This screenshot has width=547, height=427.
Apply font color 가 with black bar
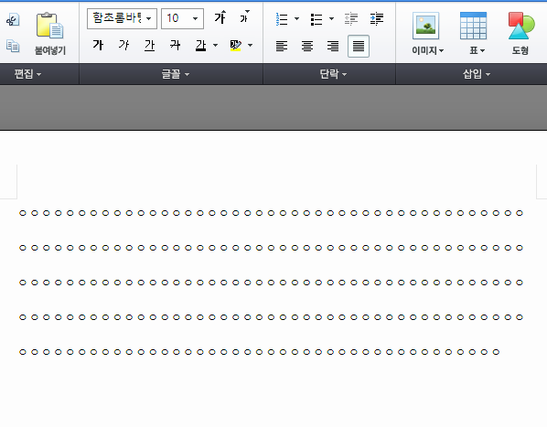pyautogui.click(x=200, y=46)
